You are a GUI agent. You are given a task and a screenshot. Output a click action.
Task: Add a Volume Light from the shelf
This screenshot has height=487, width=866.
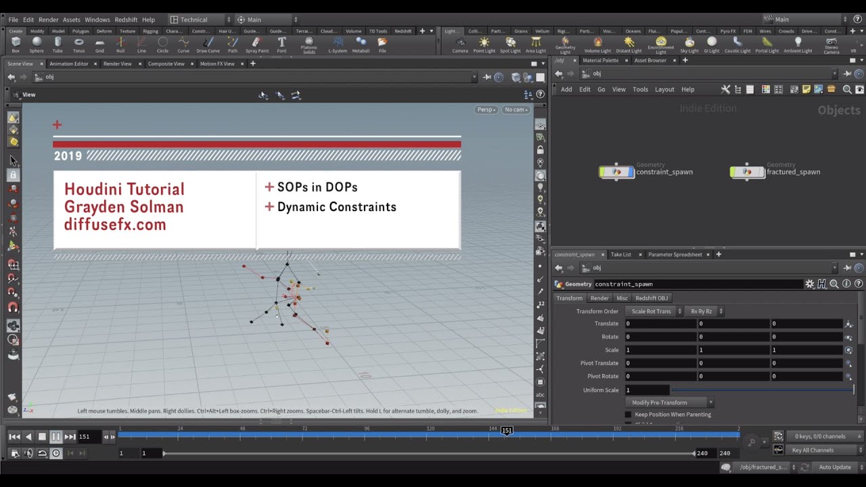click(597, 45)
